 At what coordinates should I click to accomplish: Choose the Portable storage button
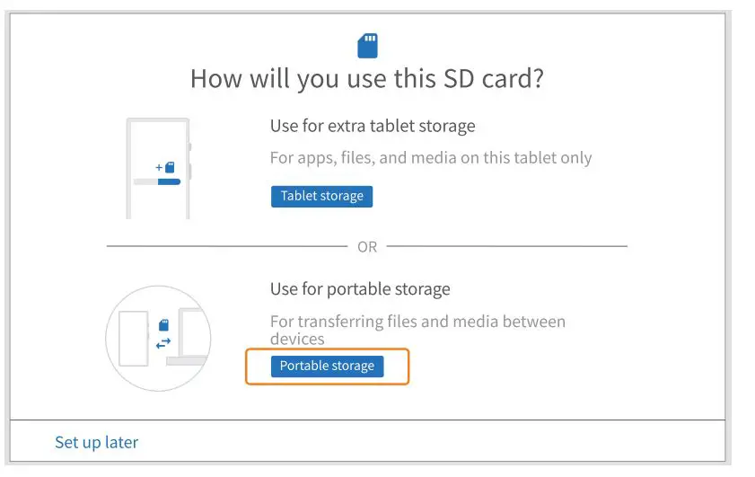(x=327, y=366)
